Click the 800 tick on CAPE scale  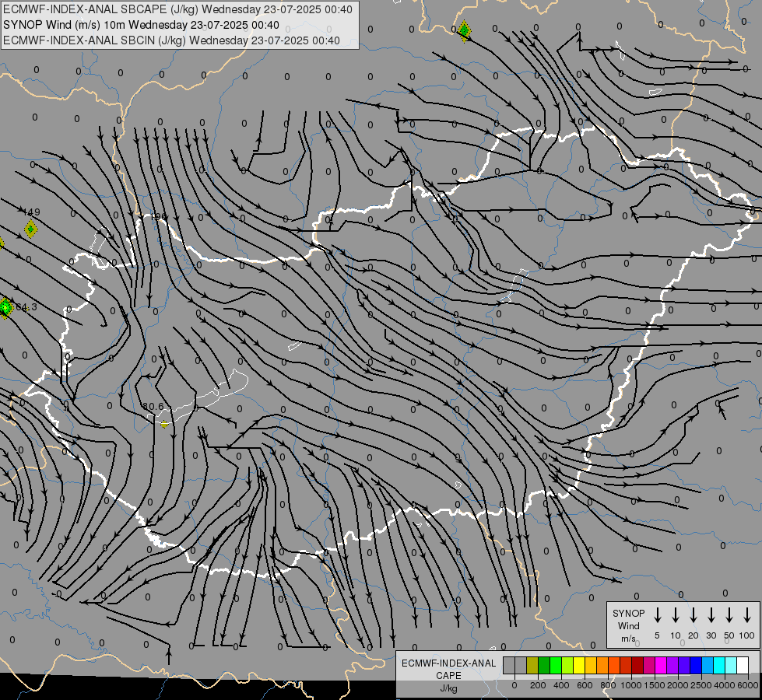608,685
